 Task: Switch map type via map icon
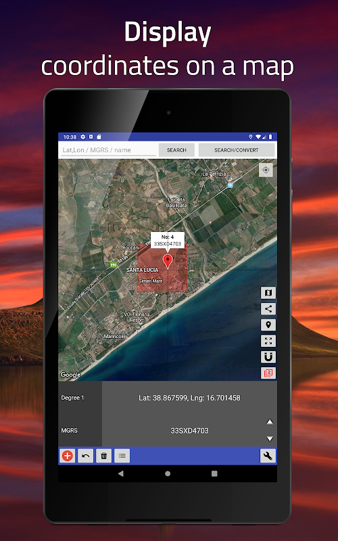pyautogui.click(x=268, y=293)
